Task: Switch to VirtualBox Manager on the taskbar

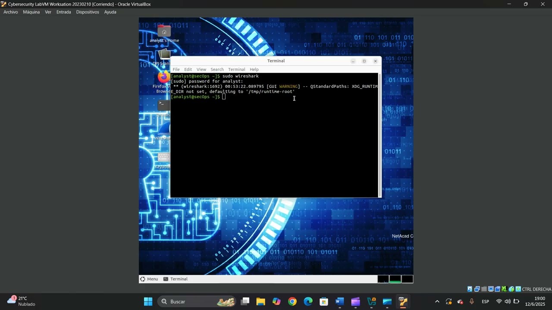Action: point(371,301)
